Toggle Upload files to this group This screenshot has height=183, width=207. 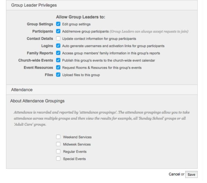58,75
